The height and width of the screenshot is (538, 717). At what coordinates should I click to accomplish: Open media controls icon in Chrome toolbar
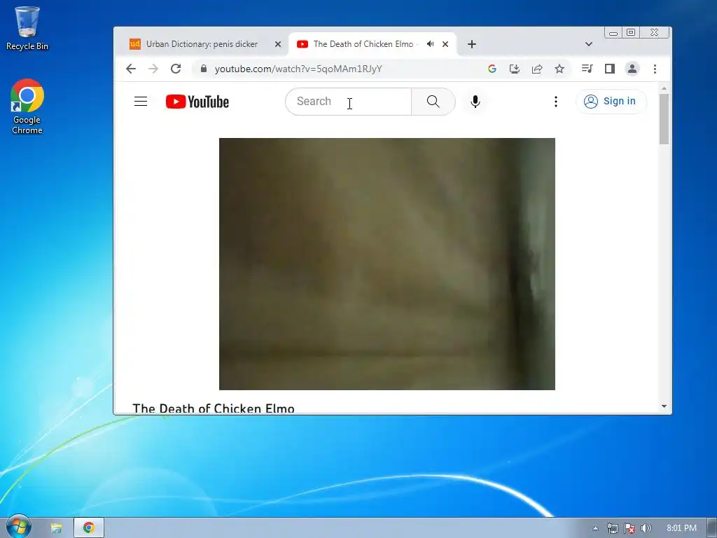click(587, 69)
